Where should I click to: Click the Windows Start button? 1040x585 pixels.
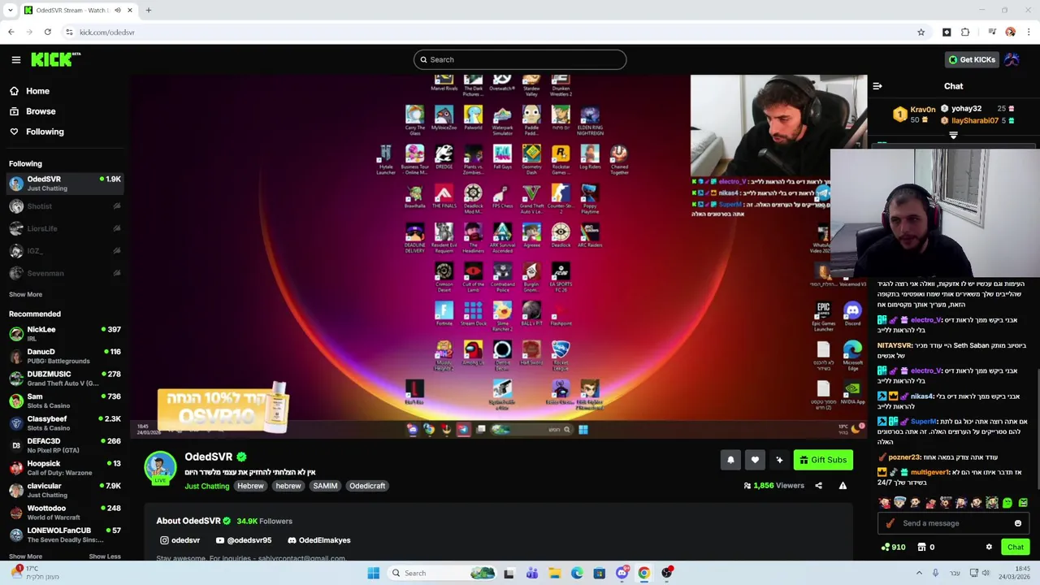pos(373,573)
